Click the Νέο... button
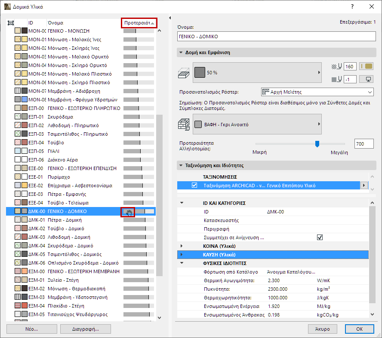This screenshot has width=382, height=338. click(x=32, y=329)
